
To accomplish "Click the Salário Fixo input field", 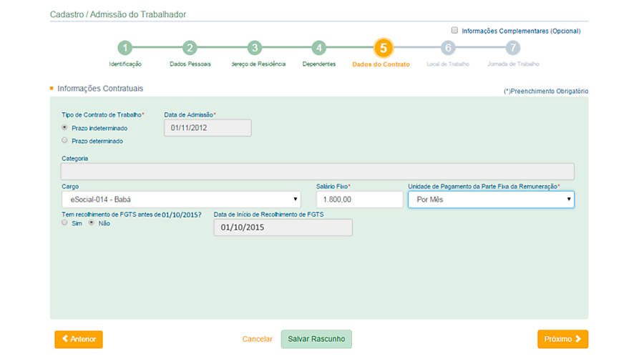I will (359, 200).
